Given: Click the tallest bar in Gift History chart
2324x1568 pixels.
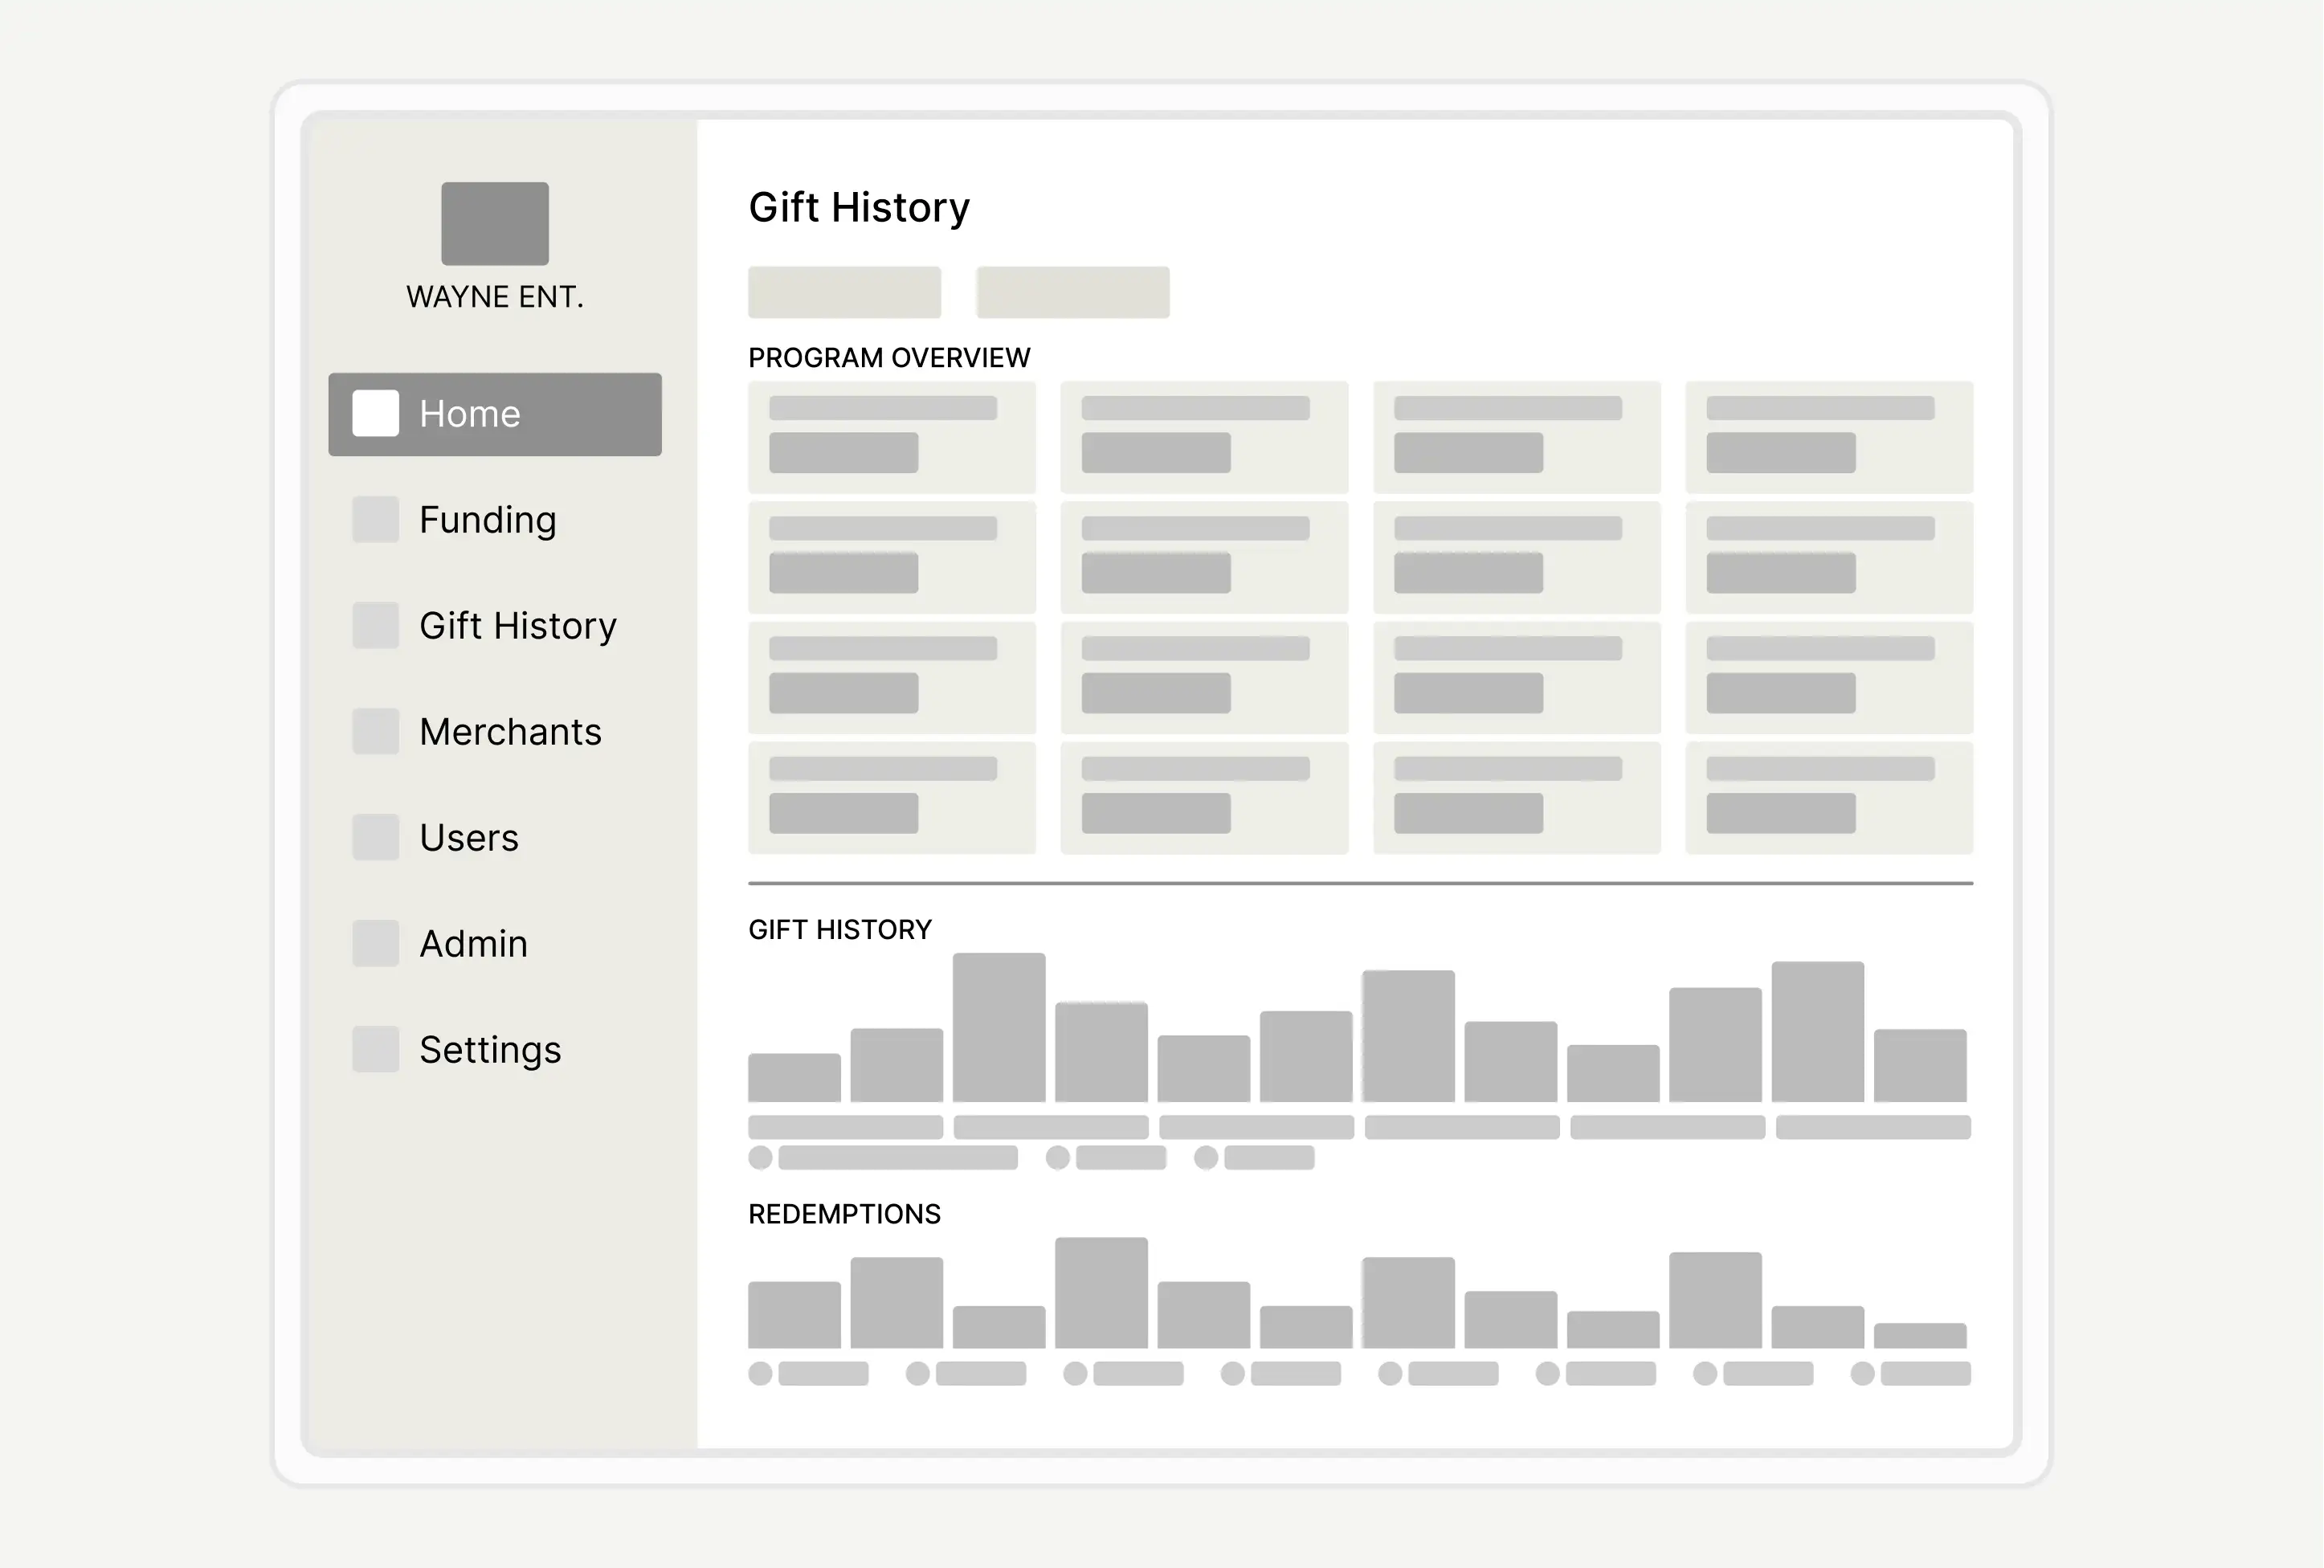Looking at the screenshot, I should pos(999,1027).
